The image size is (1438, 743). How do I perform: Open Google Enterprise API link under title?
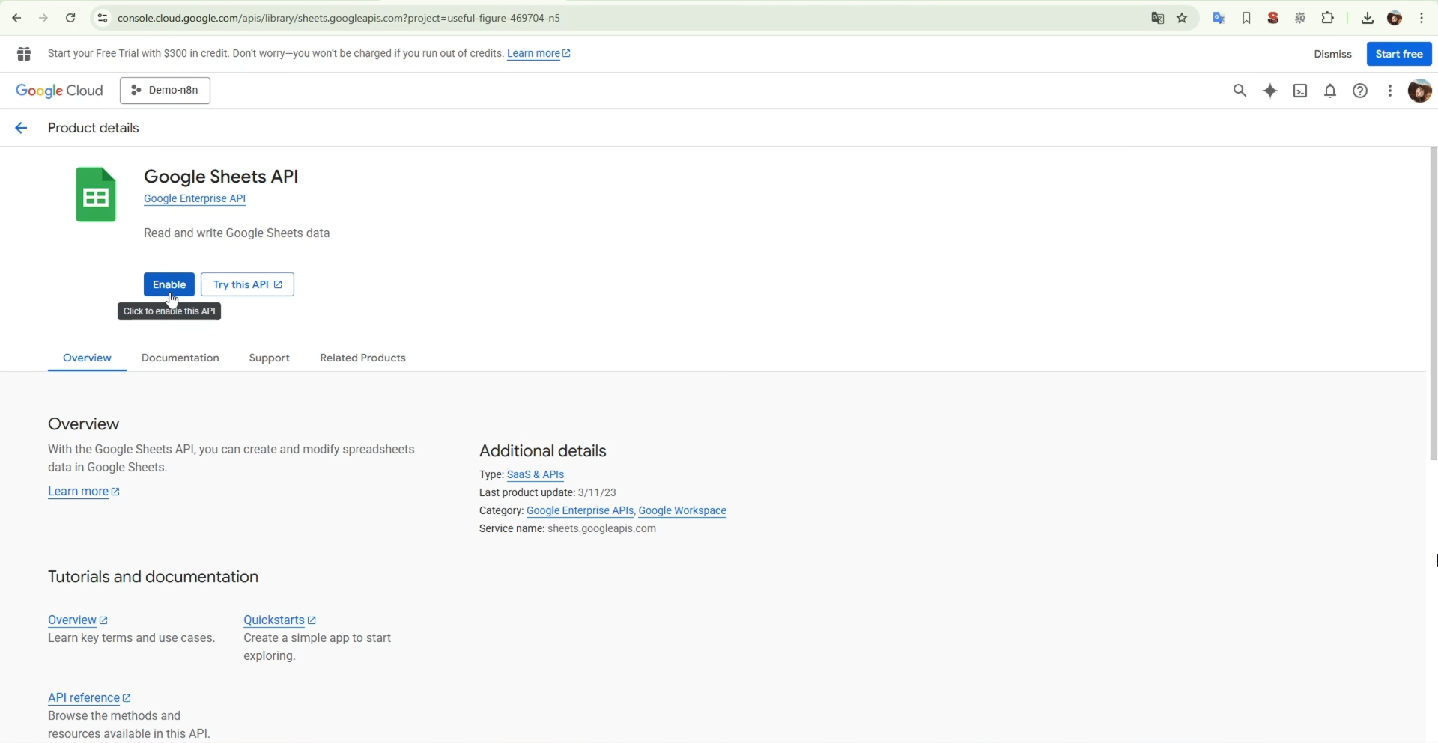tap(195, 199)
